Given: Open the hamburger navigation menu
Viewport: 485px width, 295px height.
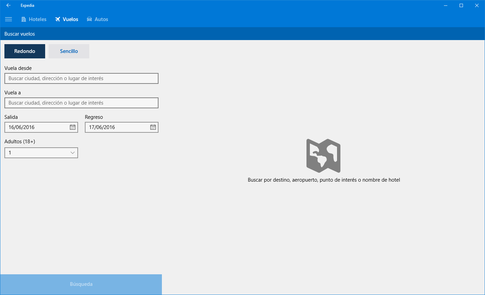Looking at the screenshot, I should click(8, 19).
